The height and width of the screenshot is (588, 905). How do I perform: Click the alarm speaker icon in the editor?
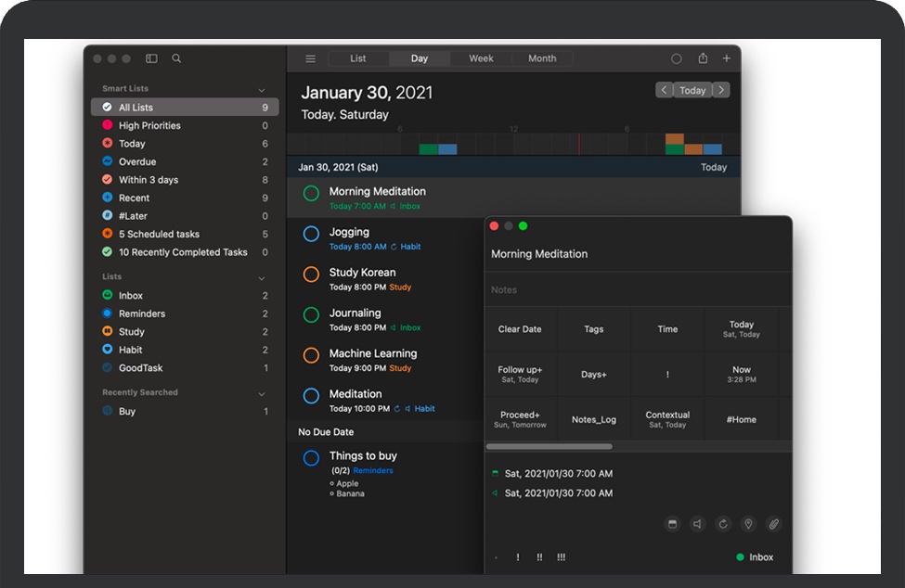pyautogui.click(x=698, y=524)
